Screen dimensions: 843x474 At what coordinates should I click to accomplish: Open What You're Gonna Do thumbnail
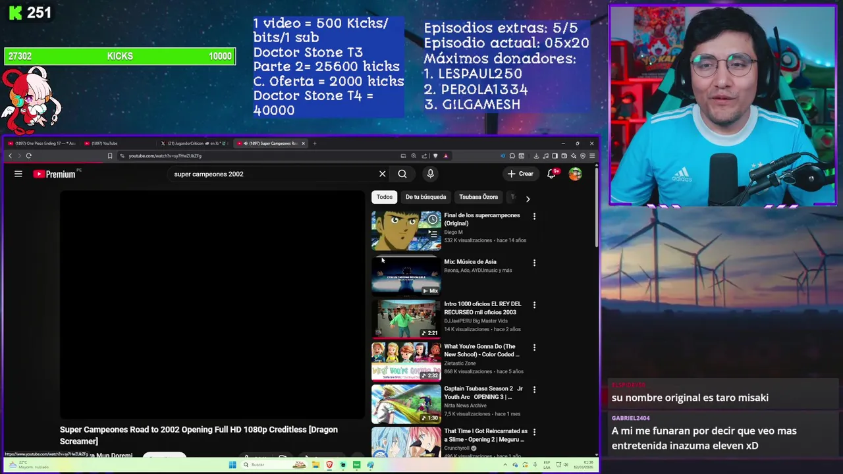tap(406, 361)
